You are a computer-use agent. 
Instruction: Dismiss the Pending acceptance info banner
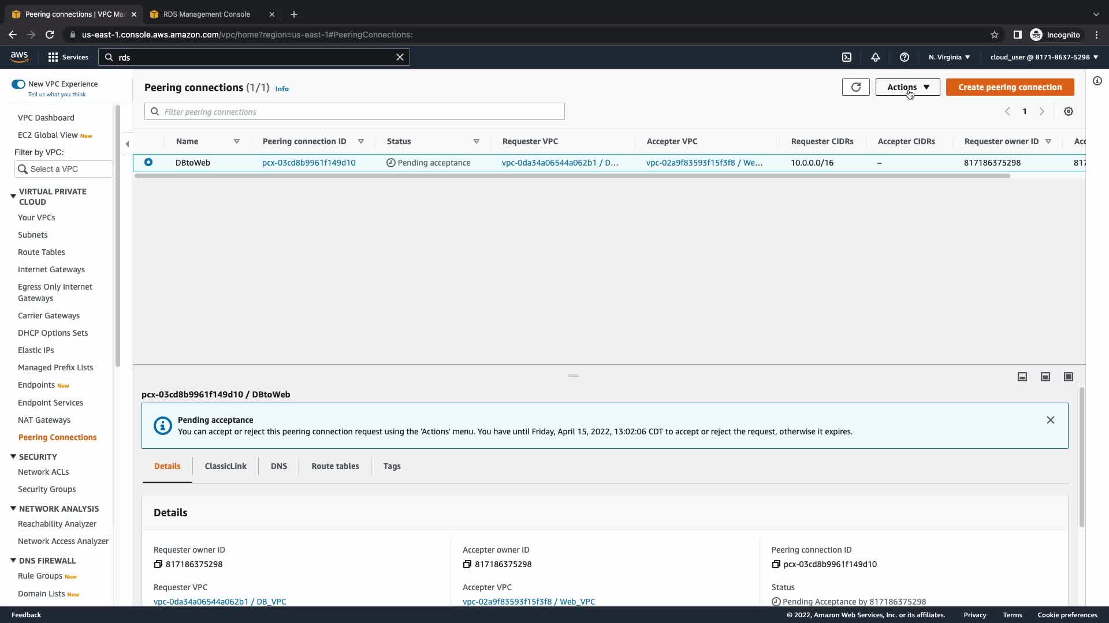click(1050, 420)
